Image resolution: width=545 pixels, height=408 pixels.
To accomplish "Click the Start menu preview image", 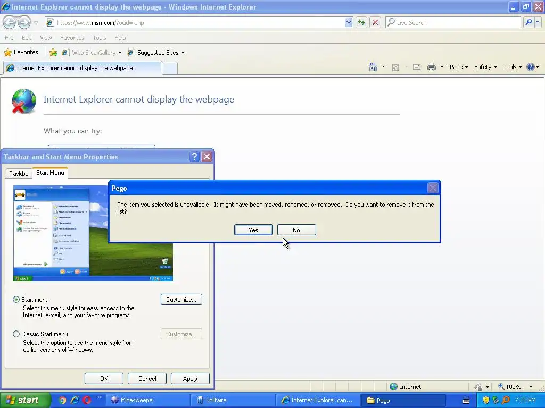I will (x=93, y=233).
